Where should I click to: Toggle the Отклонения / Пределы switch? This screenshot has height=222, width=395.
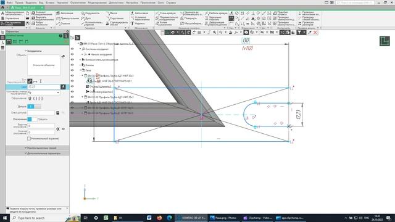point(32,119)
